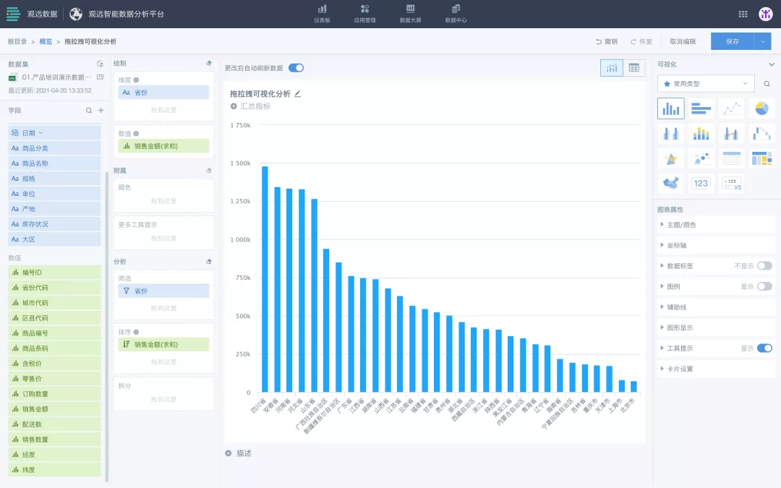Screen dimensions: 781x488
Task: Expand the 主题/颜色 properties section
Action: pos(681,225)
